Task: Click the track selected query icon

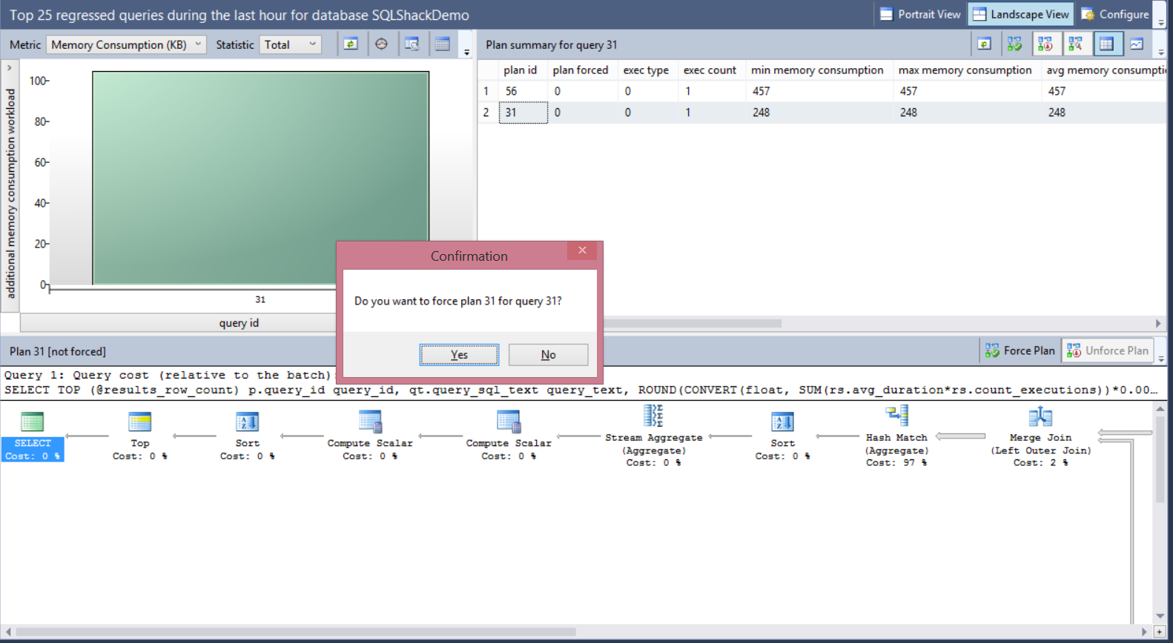Action: pyautogui.click(x=381, y=44)
